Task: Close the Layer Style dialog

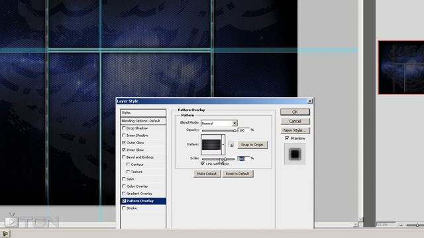Action: point(310,101)
